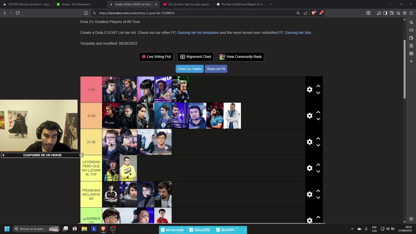Viewport: 416px width, 234px height.
Task: Move the LEYENDAS tier row down
Action: click(x=318, y=172)
